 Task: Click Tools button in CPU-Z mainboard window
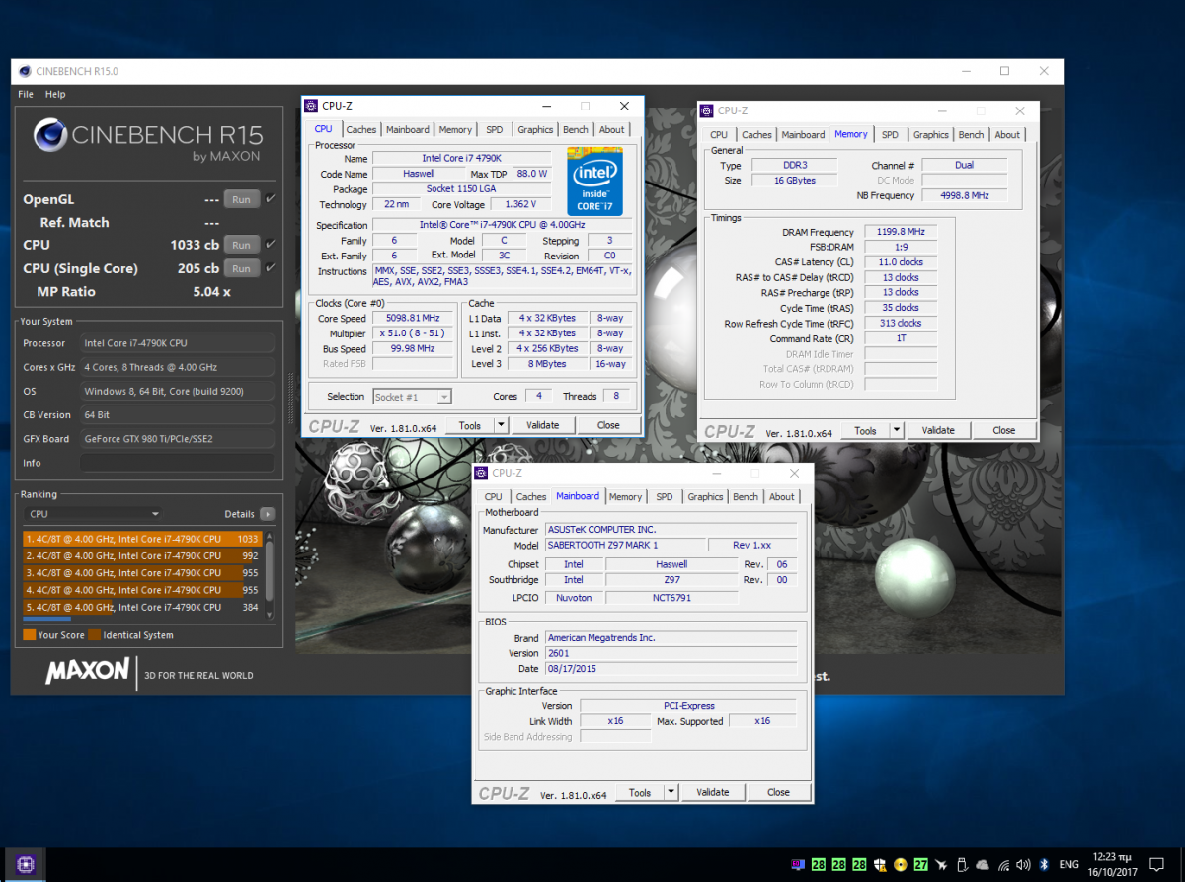640,792
